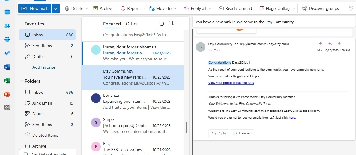Expand the Delete options arrow

pos(87,9)
